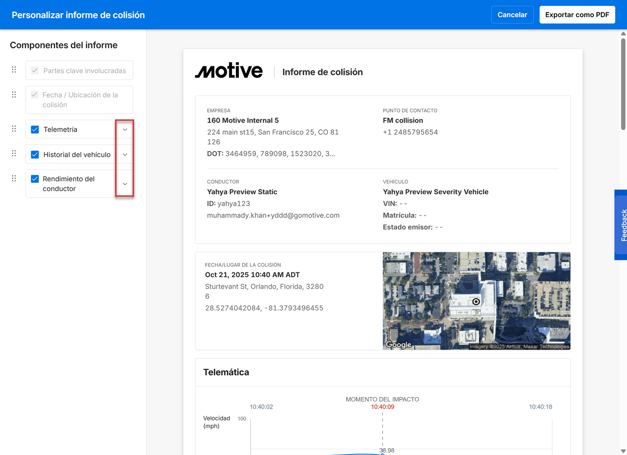
Task: Uncheck the Telemetría checkbox
Action: [x=35, y=130]
